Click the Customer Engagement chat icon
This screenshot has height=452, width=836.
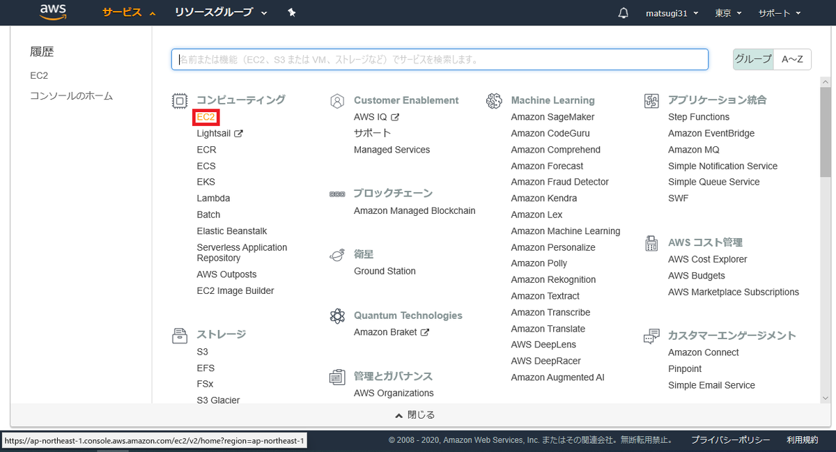point(651,336)
